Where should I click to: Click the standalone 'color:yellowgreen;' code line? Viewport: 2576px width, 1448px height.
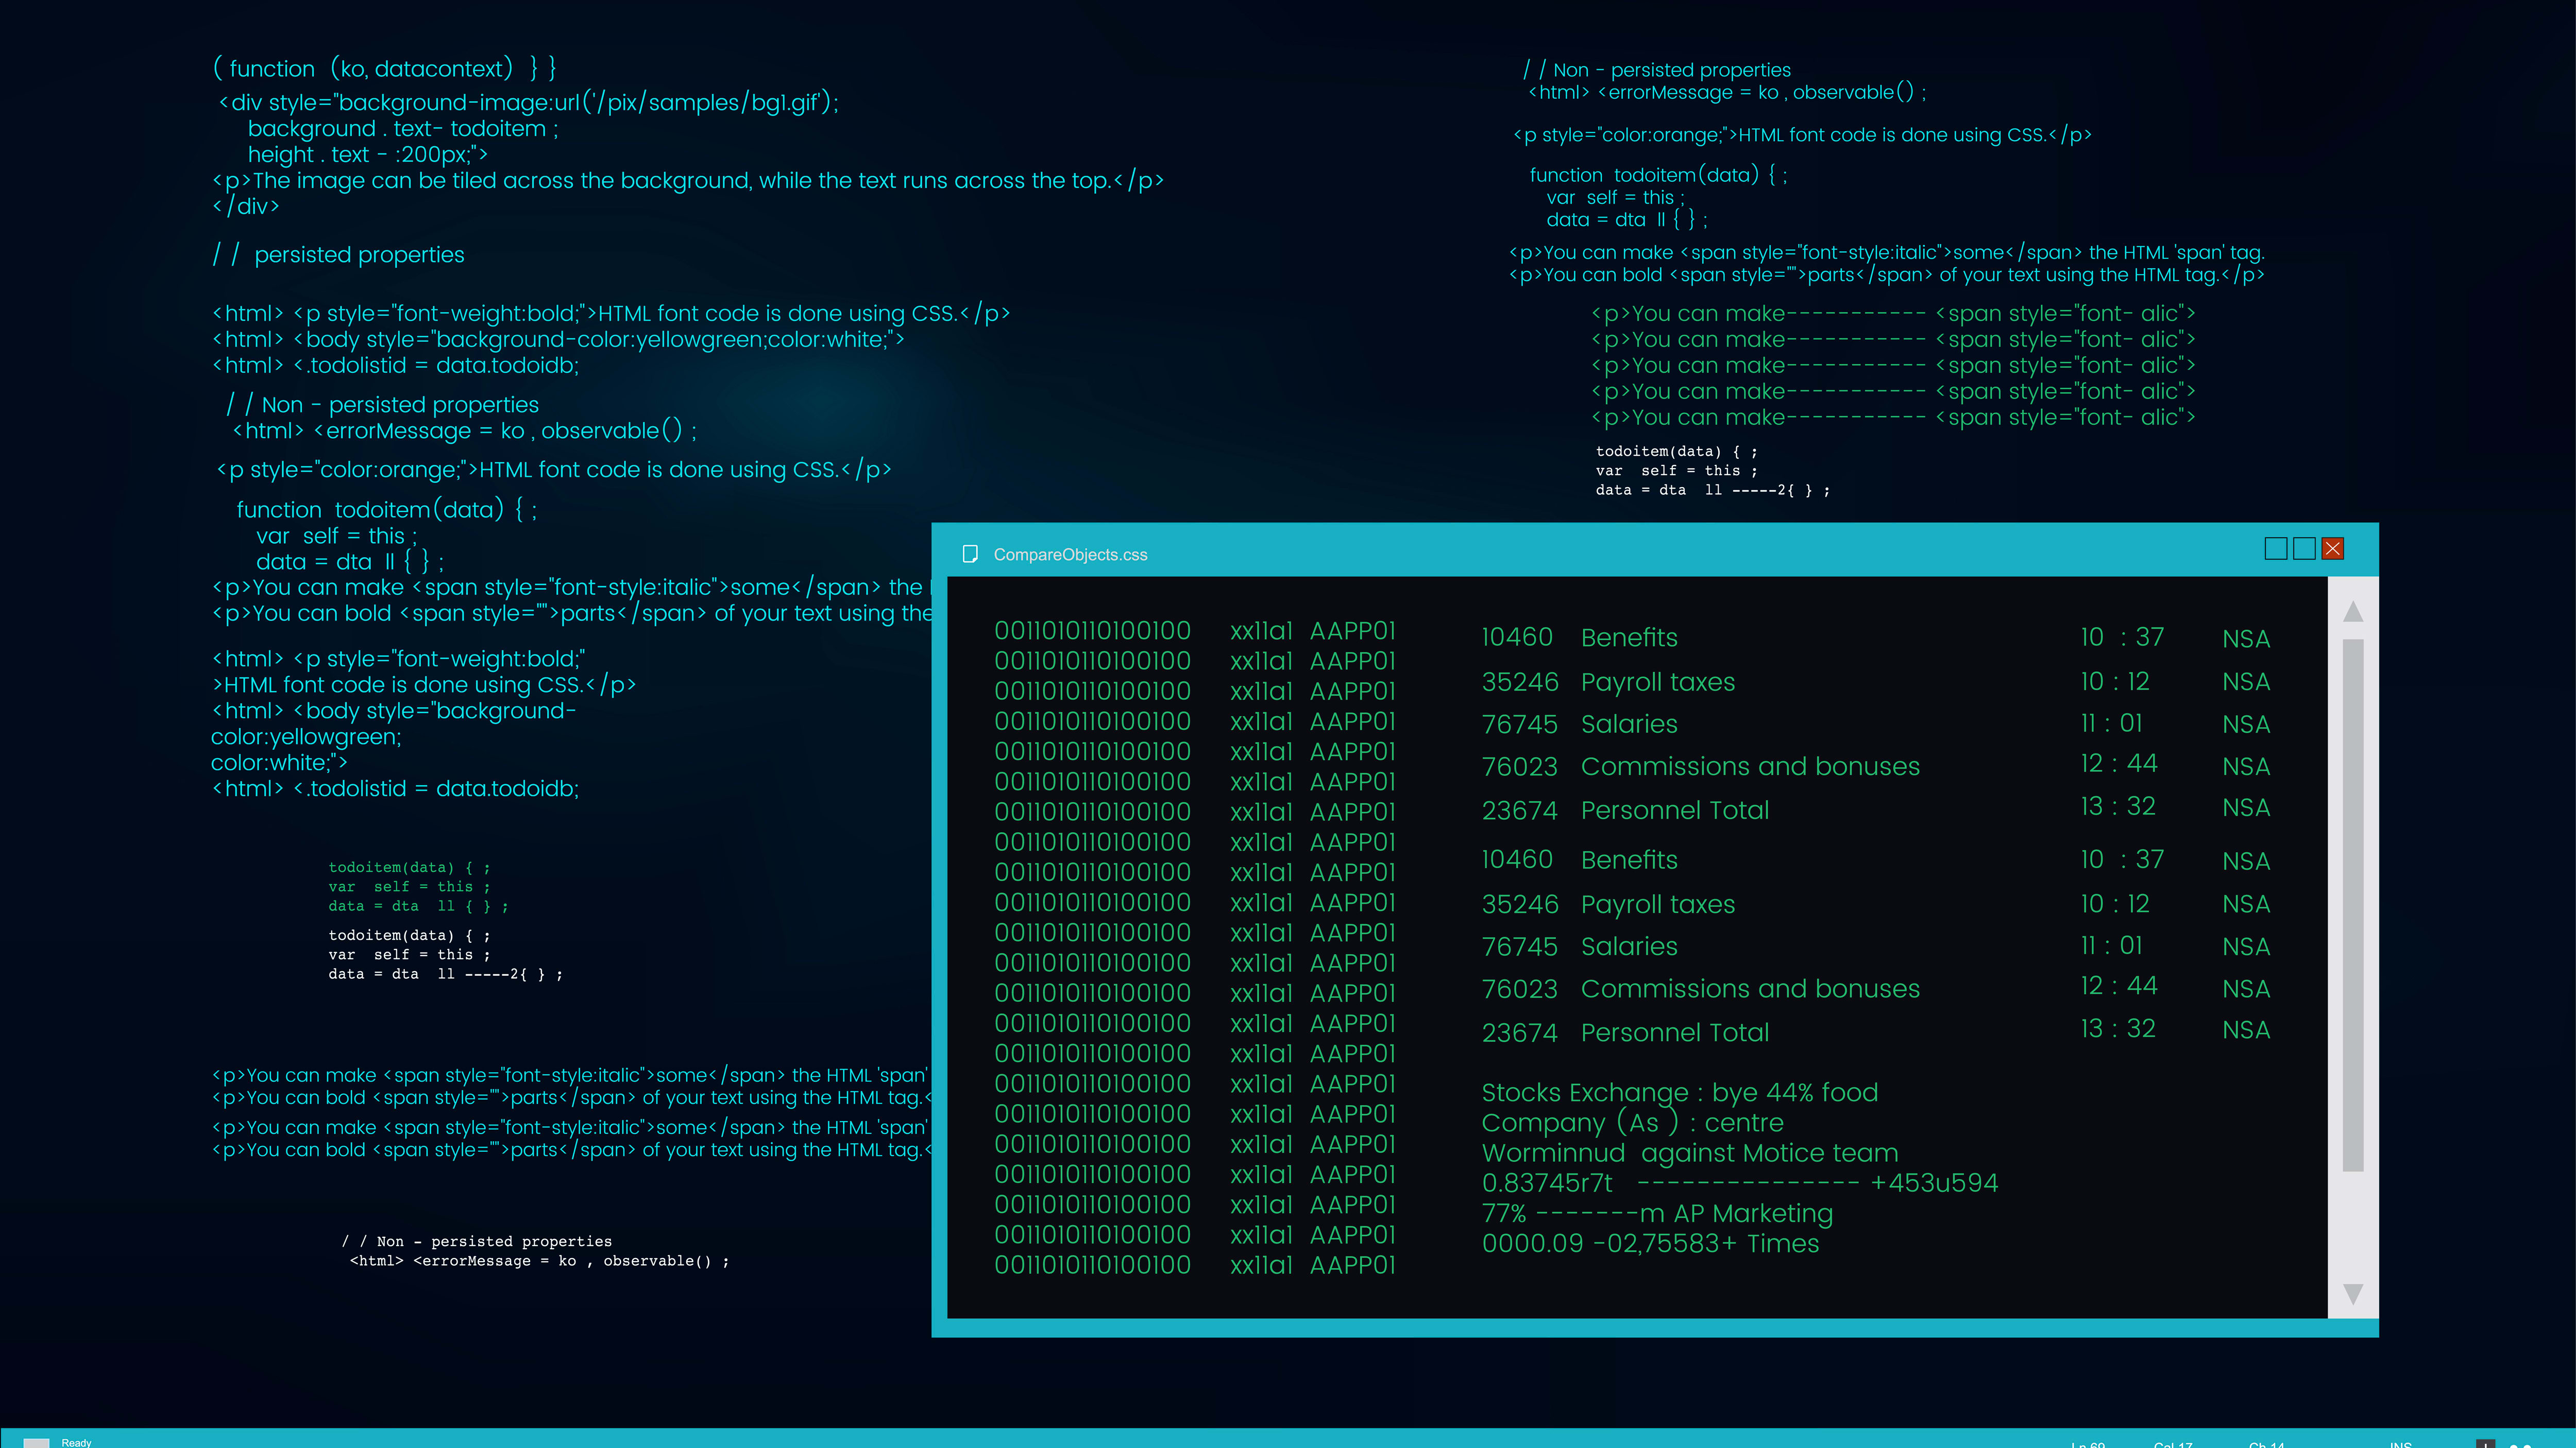point(306,737)
